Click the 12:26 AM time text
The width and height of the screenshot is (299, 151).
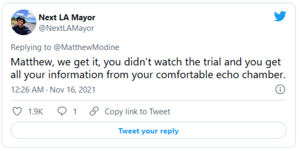coord(27,90)
